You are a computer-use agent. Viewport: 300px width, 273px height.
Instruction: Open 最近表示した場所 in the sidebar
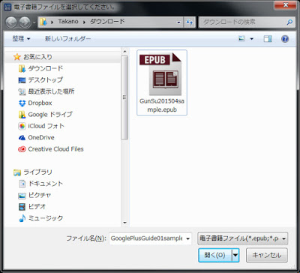[x=51, y=91]
